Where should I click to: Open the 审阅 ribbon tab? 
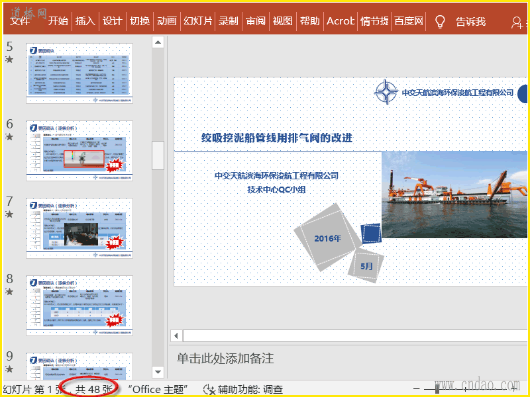pyautogui.click(x=256, y=21)
